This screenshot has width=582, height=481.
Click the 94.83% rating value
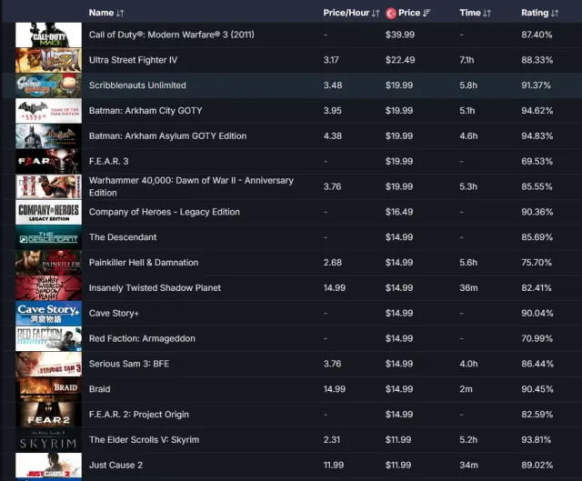pos(537,136)
